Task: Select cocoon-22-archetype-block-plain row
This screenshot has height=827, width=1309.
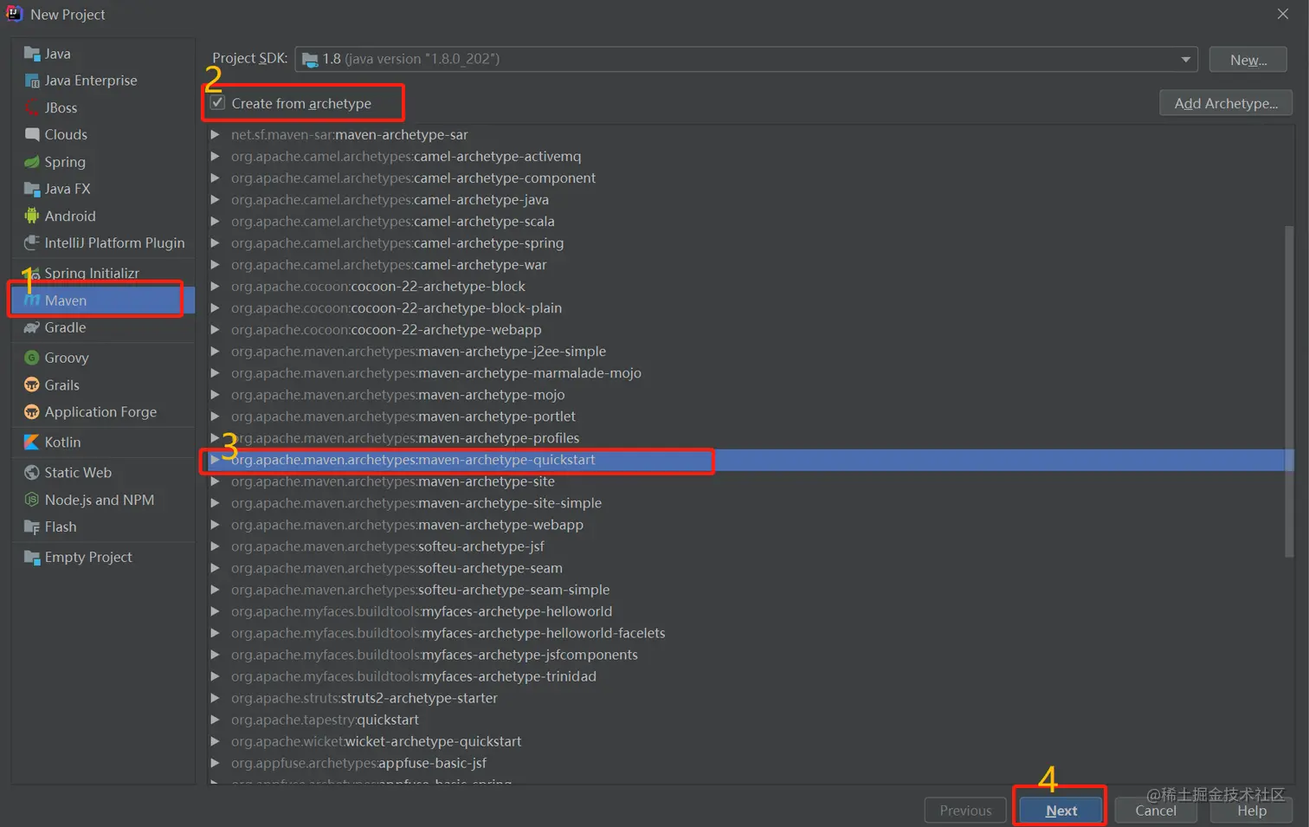Action: (x=750, y=307)
